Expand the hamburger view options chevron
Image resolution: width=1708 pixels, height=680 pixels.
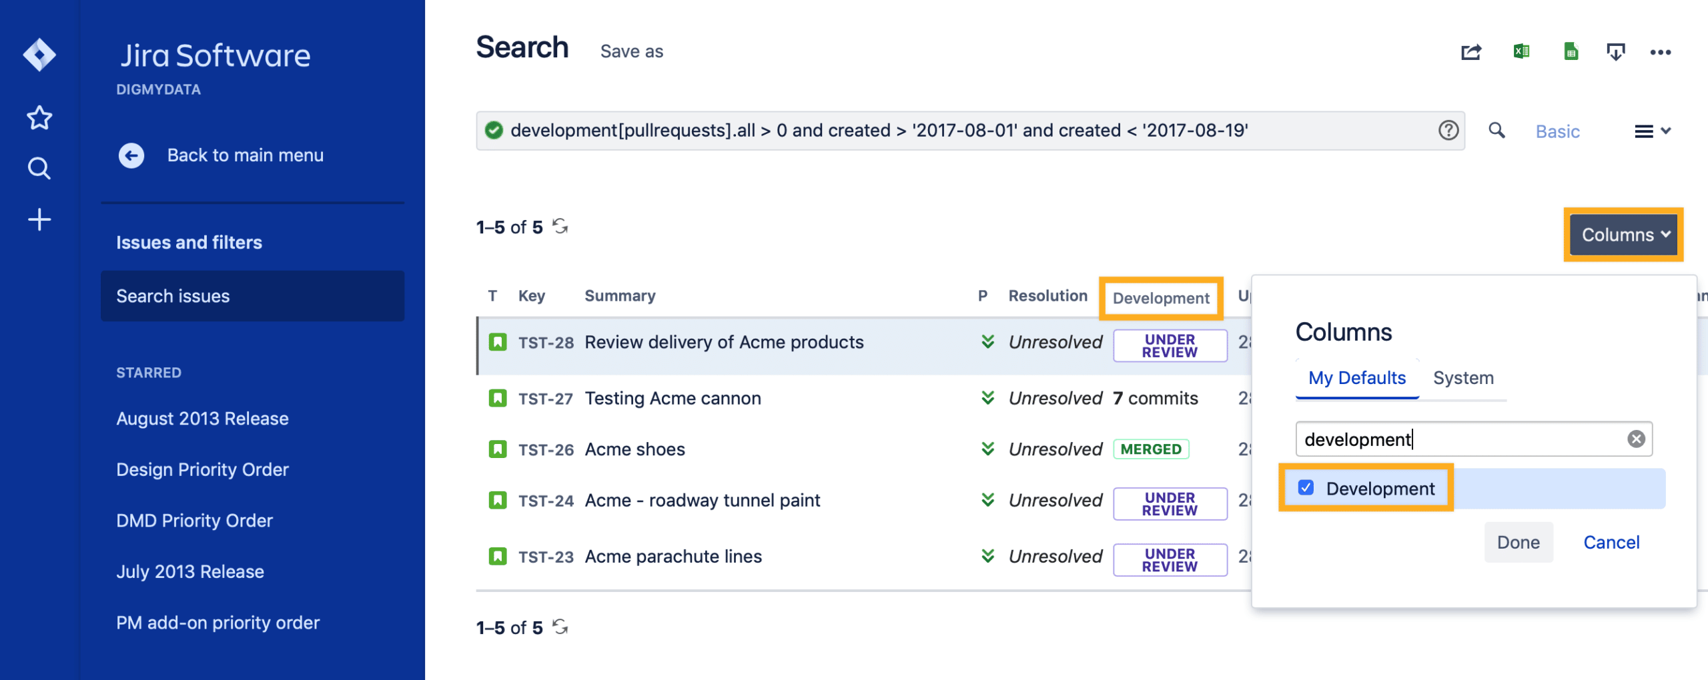[1653, 131]
